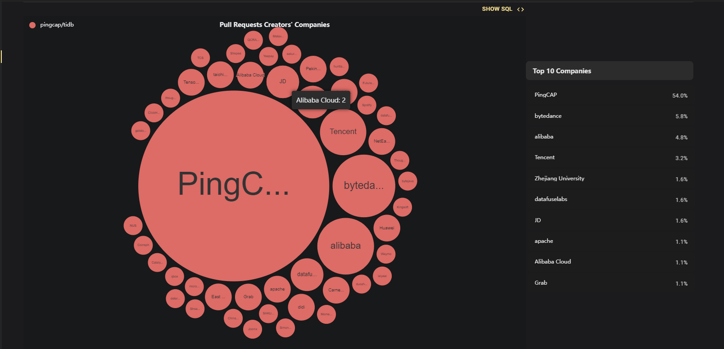Select the NetEase bubble
The image size is (724, 349).
[381, 141]
